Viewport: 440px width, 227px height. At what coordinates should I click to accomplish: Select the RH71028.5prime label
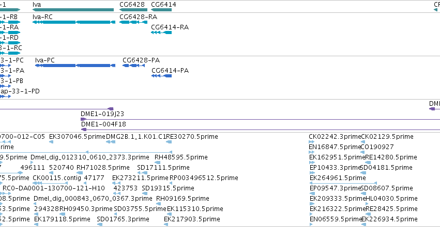[x=103, y=168]
